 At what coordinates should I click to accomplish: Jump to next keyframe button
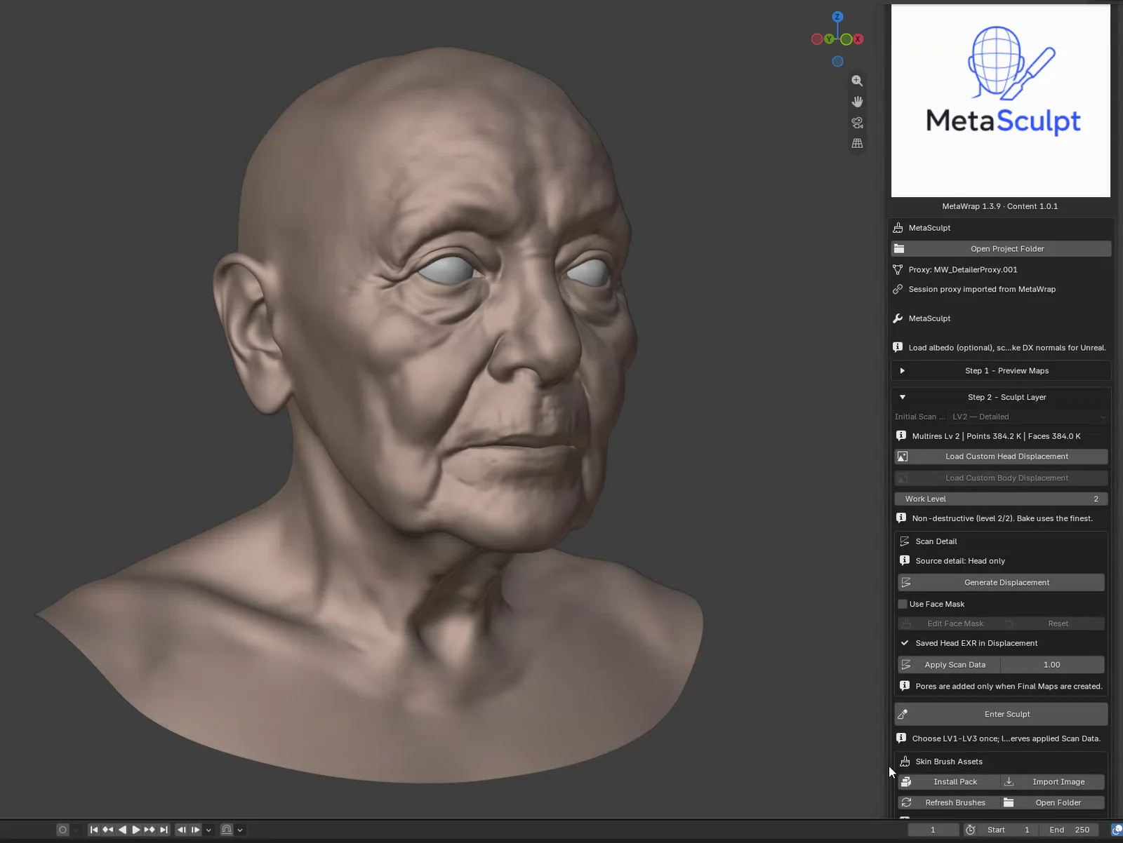[149, 830]
